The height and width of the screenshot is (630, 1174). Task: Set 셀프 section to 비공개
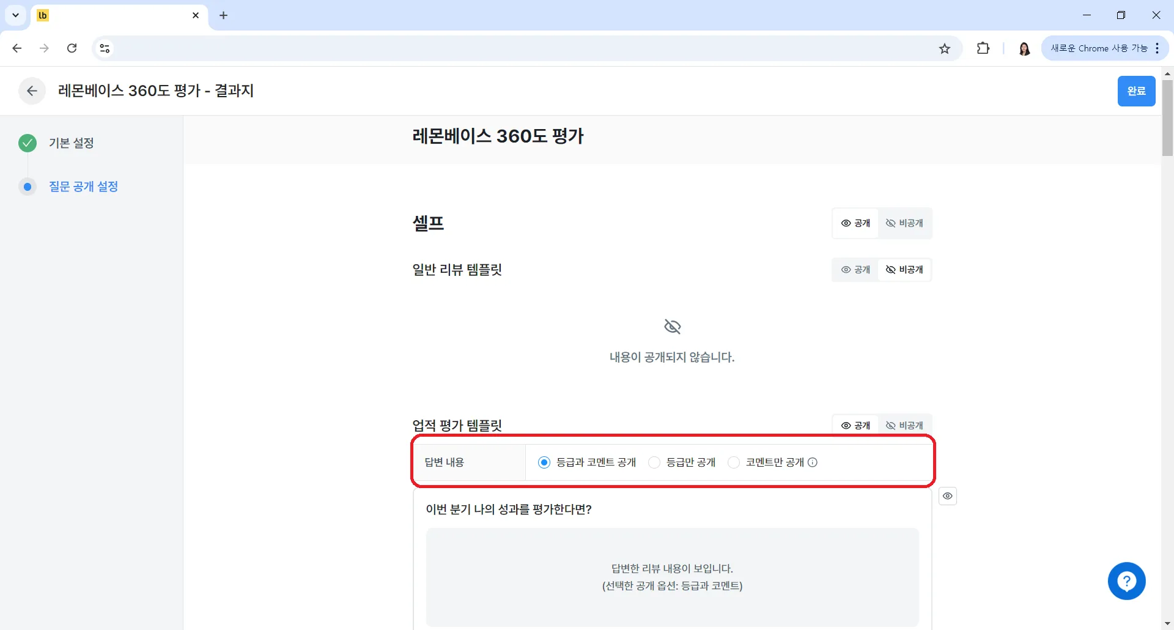pyautogui.click(x=904, y=223)
